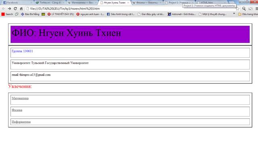The image size is (258, 147).
Task: Go to the browser Home page
Action: coord(21,9)
